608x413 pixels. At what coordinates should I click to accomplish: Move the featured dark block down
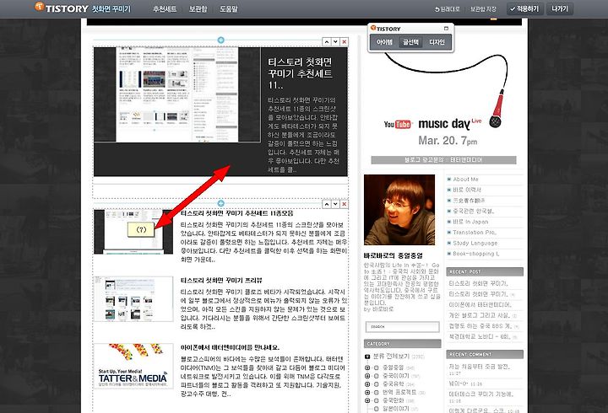pyautogui.click(x=335, y=42)
